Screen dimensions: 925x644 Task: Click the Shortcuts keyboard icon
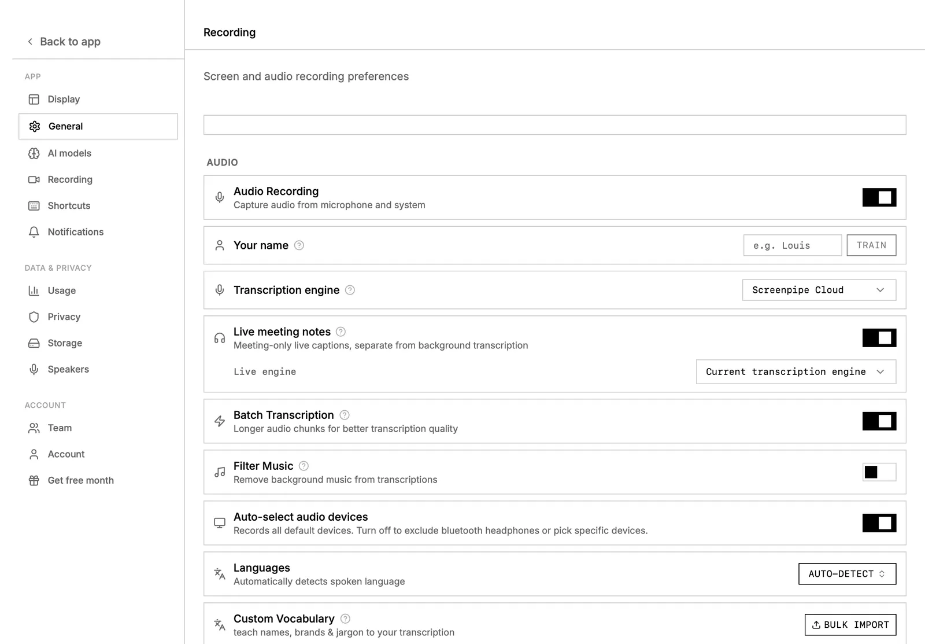click(x=34, y=206)
